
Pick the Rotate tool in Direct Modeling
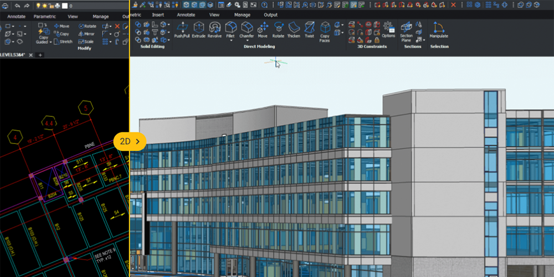click(279, 30)
